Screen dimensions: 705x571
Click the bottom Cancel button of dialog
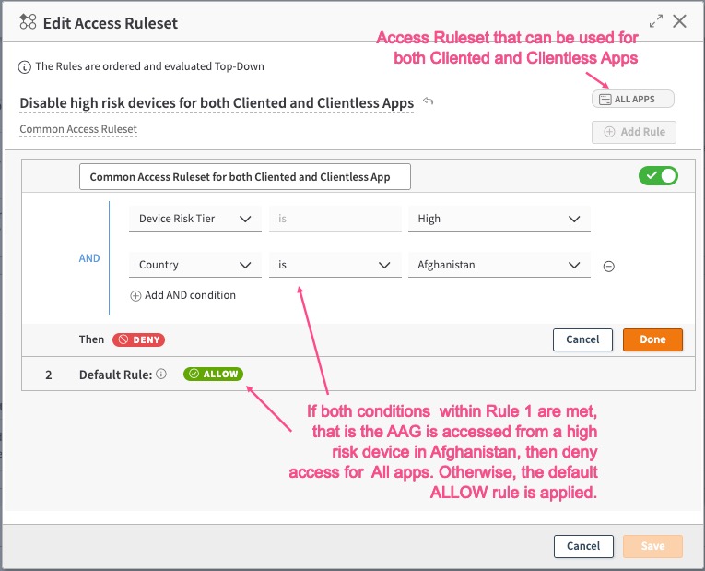(582, 546)
